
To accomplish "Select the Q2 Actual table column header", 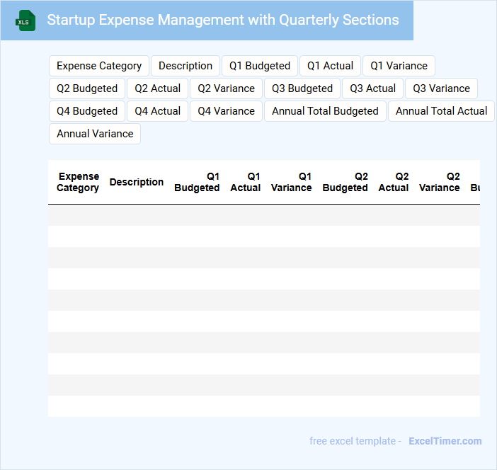I will tap(394, 182).
